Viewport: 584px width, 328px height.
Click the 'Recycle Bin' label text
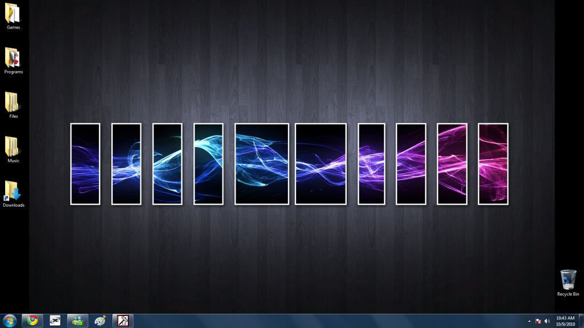(568, 294)
